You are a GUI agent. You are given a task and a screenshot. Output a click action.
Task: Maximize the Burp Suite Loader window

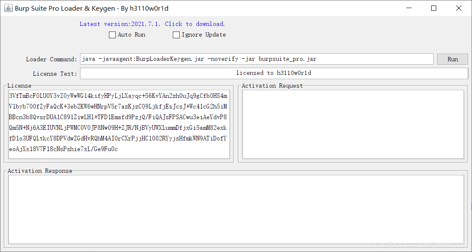(433, 8)
